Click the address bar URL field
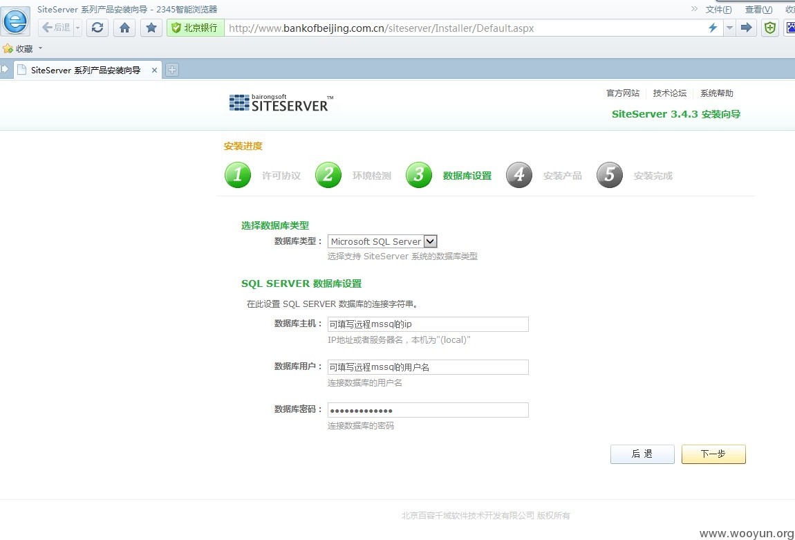Image resolution: width=795 pixels, height=540 pixels. coord(464,28)
